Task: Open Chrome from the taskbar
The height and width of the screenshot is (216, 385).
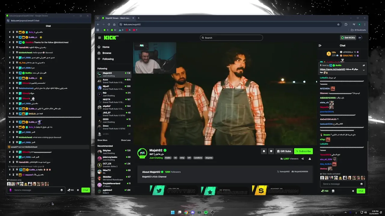Action: tap(186, 212)
